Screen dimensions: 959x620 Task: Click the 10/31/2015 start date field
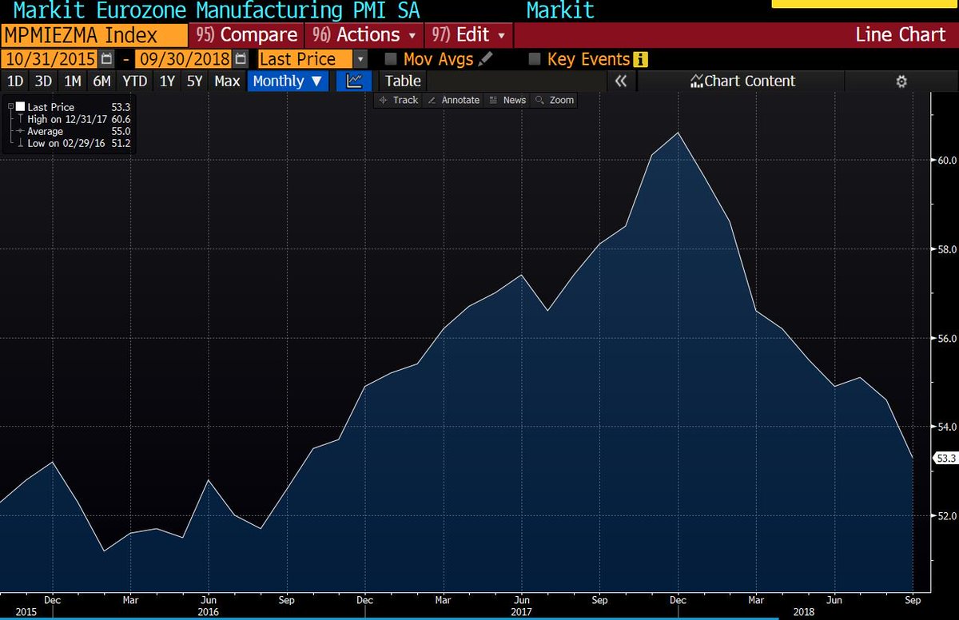(x=50, y=59)
